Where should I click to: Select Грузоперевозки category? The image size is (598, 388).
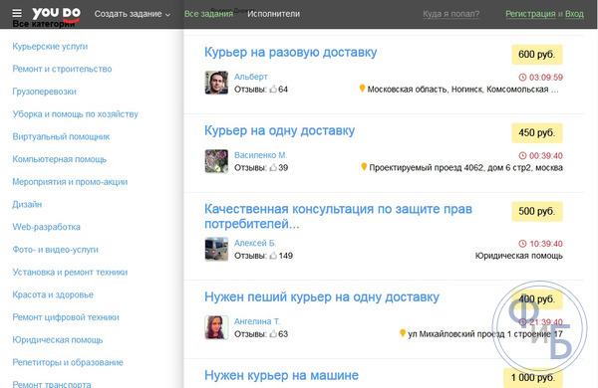44,92
